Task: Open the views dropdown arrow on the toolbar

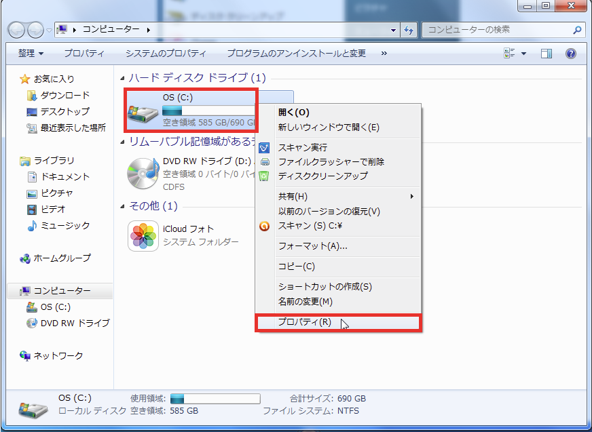Action: (x=524, y=54)
